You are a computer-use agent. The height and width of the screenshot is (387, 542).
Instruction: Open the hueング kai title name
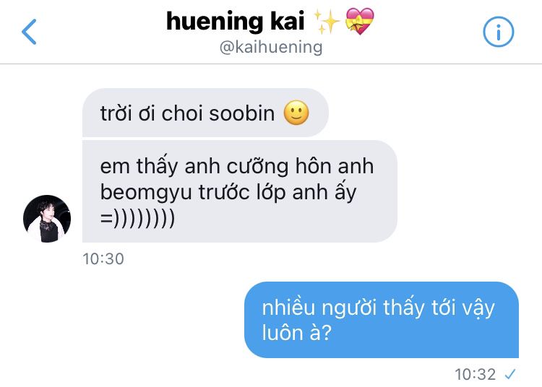[235, 22]
